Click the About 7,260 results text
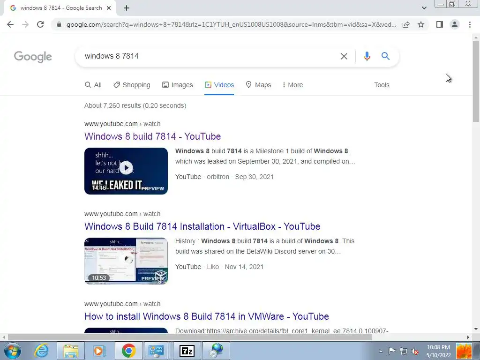Screen dimensions: 480x360 tap(135, 105)
